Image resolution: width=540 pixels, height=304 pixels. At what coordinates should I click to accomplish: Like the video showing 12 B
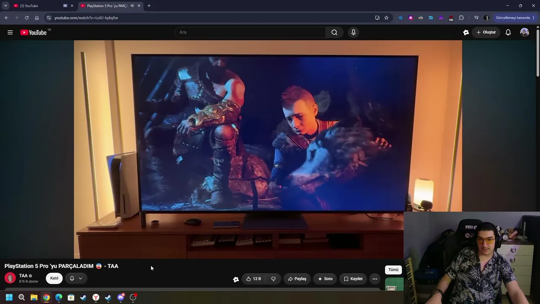(254, 279)
